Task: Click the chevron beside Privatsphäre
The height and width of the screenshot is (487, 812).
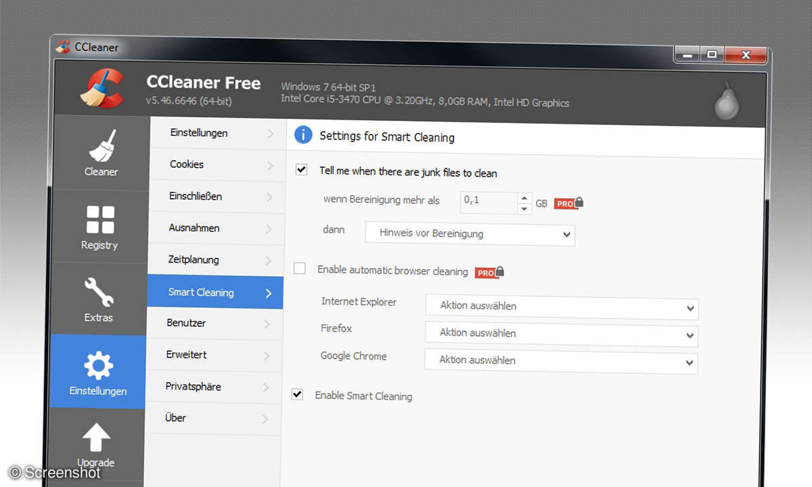Action: (266, 388)
